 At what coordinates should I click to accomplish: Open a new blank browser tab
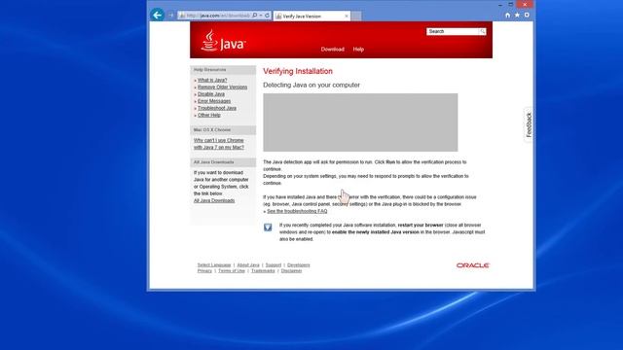pos(356,16)
